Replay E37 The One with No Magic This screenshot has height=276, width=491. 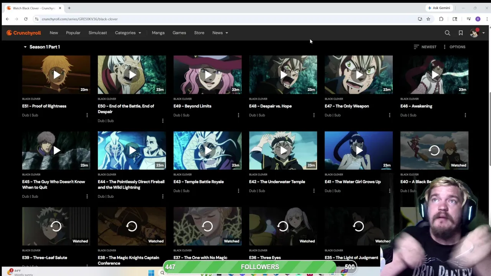pyautogui.click(x=207, y=226)
